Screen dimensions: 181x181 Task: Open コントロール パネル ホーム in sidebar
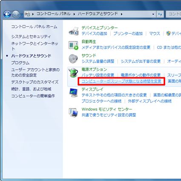34,27
